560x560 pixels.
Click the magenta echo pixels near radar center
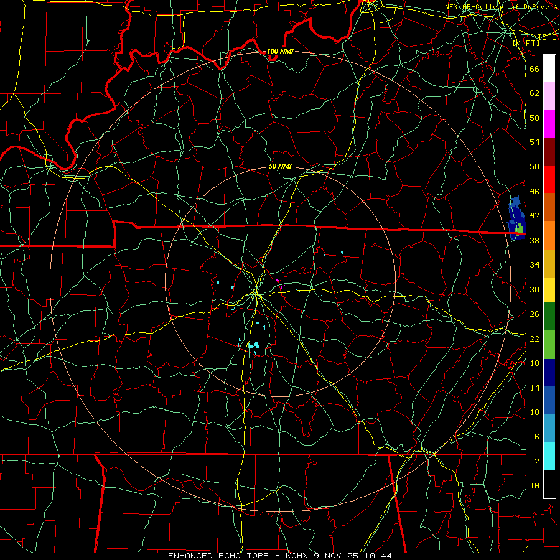click(x=281, y=284)
